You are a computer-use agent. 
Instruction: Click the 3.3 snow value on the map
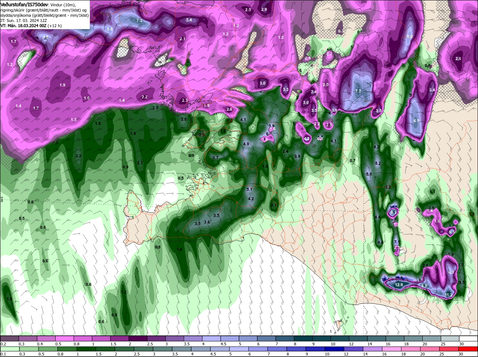(286, 89)
